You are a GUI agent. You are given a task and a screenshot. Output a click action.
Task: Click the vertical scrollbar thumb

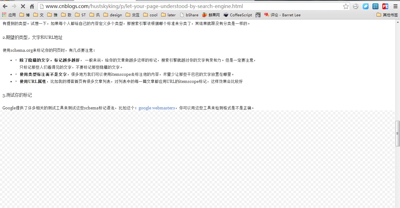pos(398,133)
